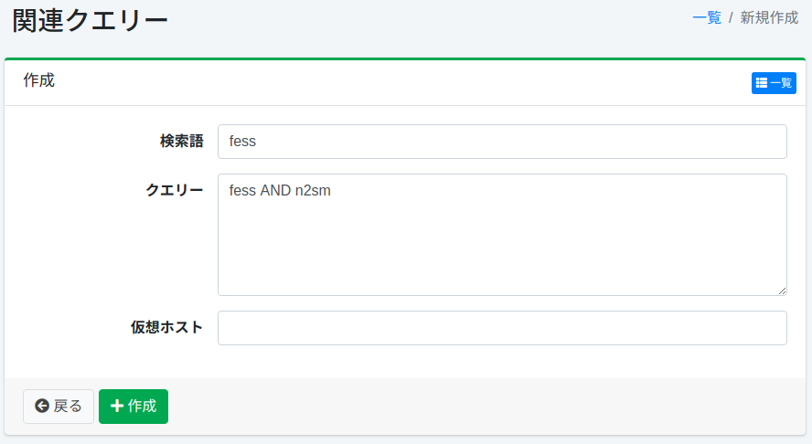This screenshot has width=812, height=444.
Task: Click the "fess AND n2sm" query text
Action: pos(279,191)
